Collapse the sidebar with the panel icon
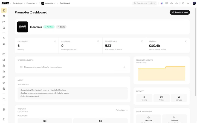This screenshot has width=197, height=123. 4,119
